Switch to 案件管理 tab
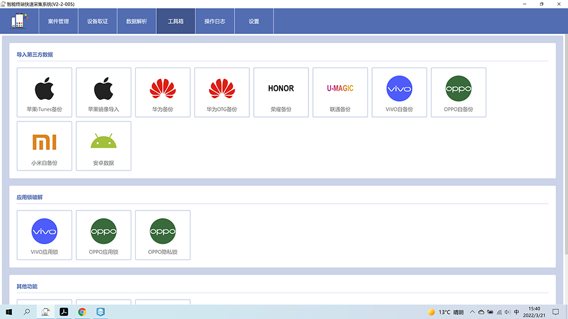 59,22
